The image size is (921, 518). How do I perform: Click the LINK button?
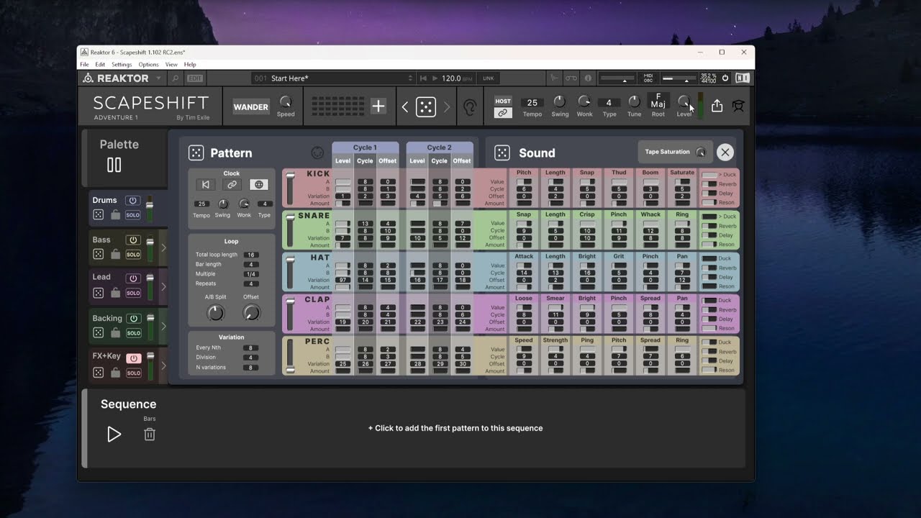489,78
